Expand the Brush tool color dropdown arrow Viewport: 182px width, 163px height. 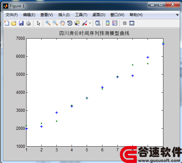point(90,23)
